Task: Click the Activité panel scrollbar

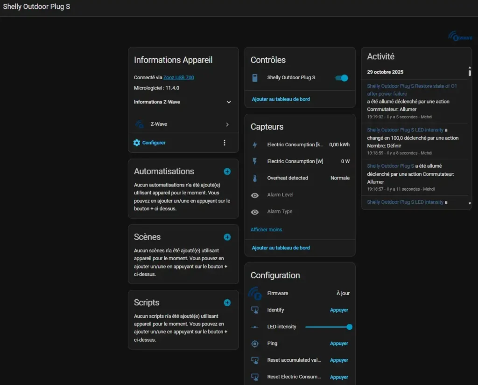Action: (x=470, y=72)
